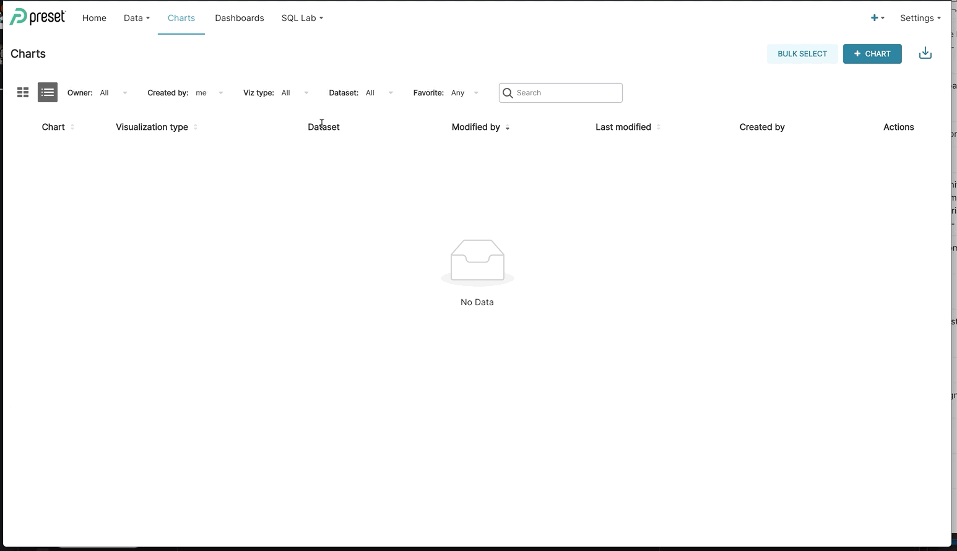The image size is (957, 551).
Task: Open the Created by filter dropdown
Action: (209, 93)
